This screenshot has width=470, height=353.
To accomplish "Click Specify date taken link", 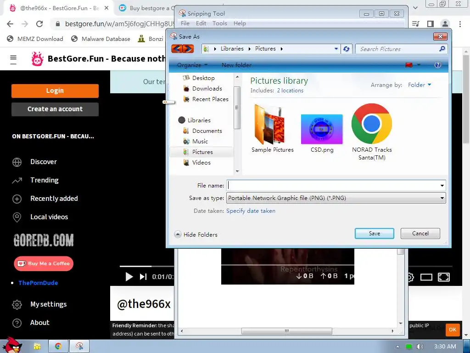I will coord(251,211).
